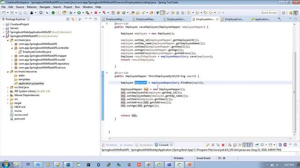
Task: Switch to application... properties editor tab
Action: [x=262, y=19]
